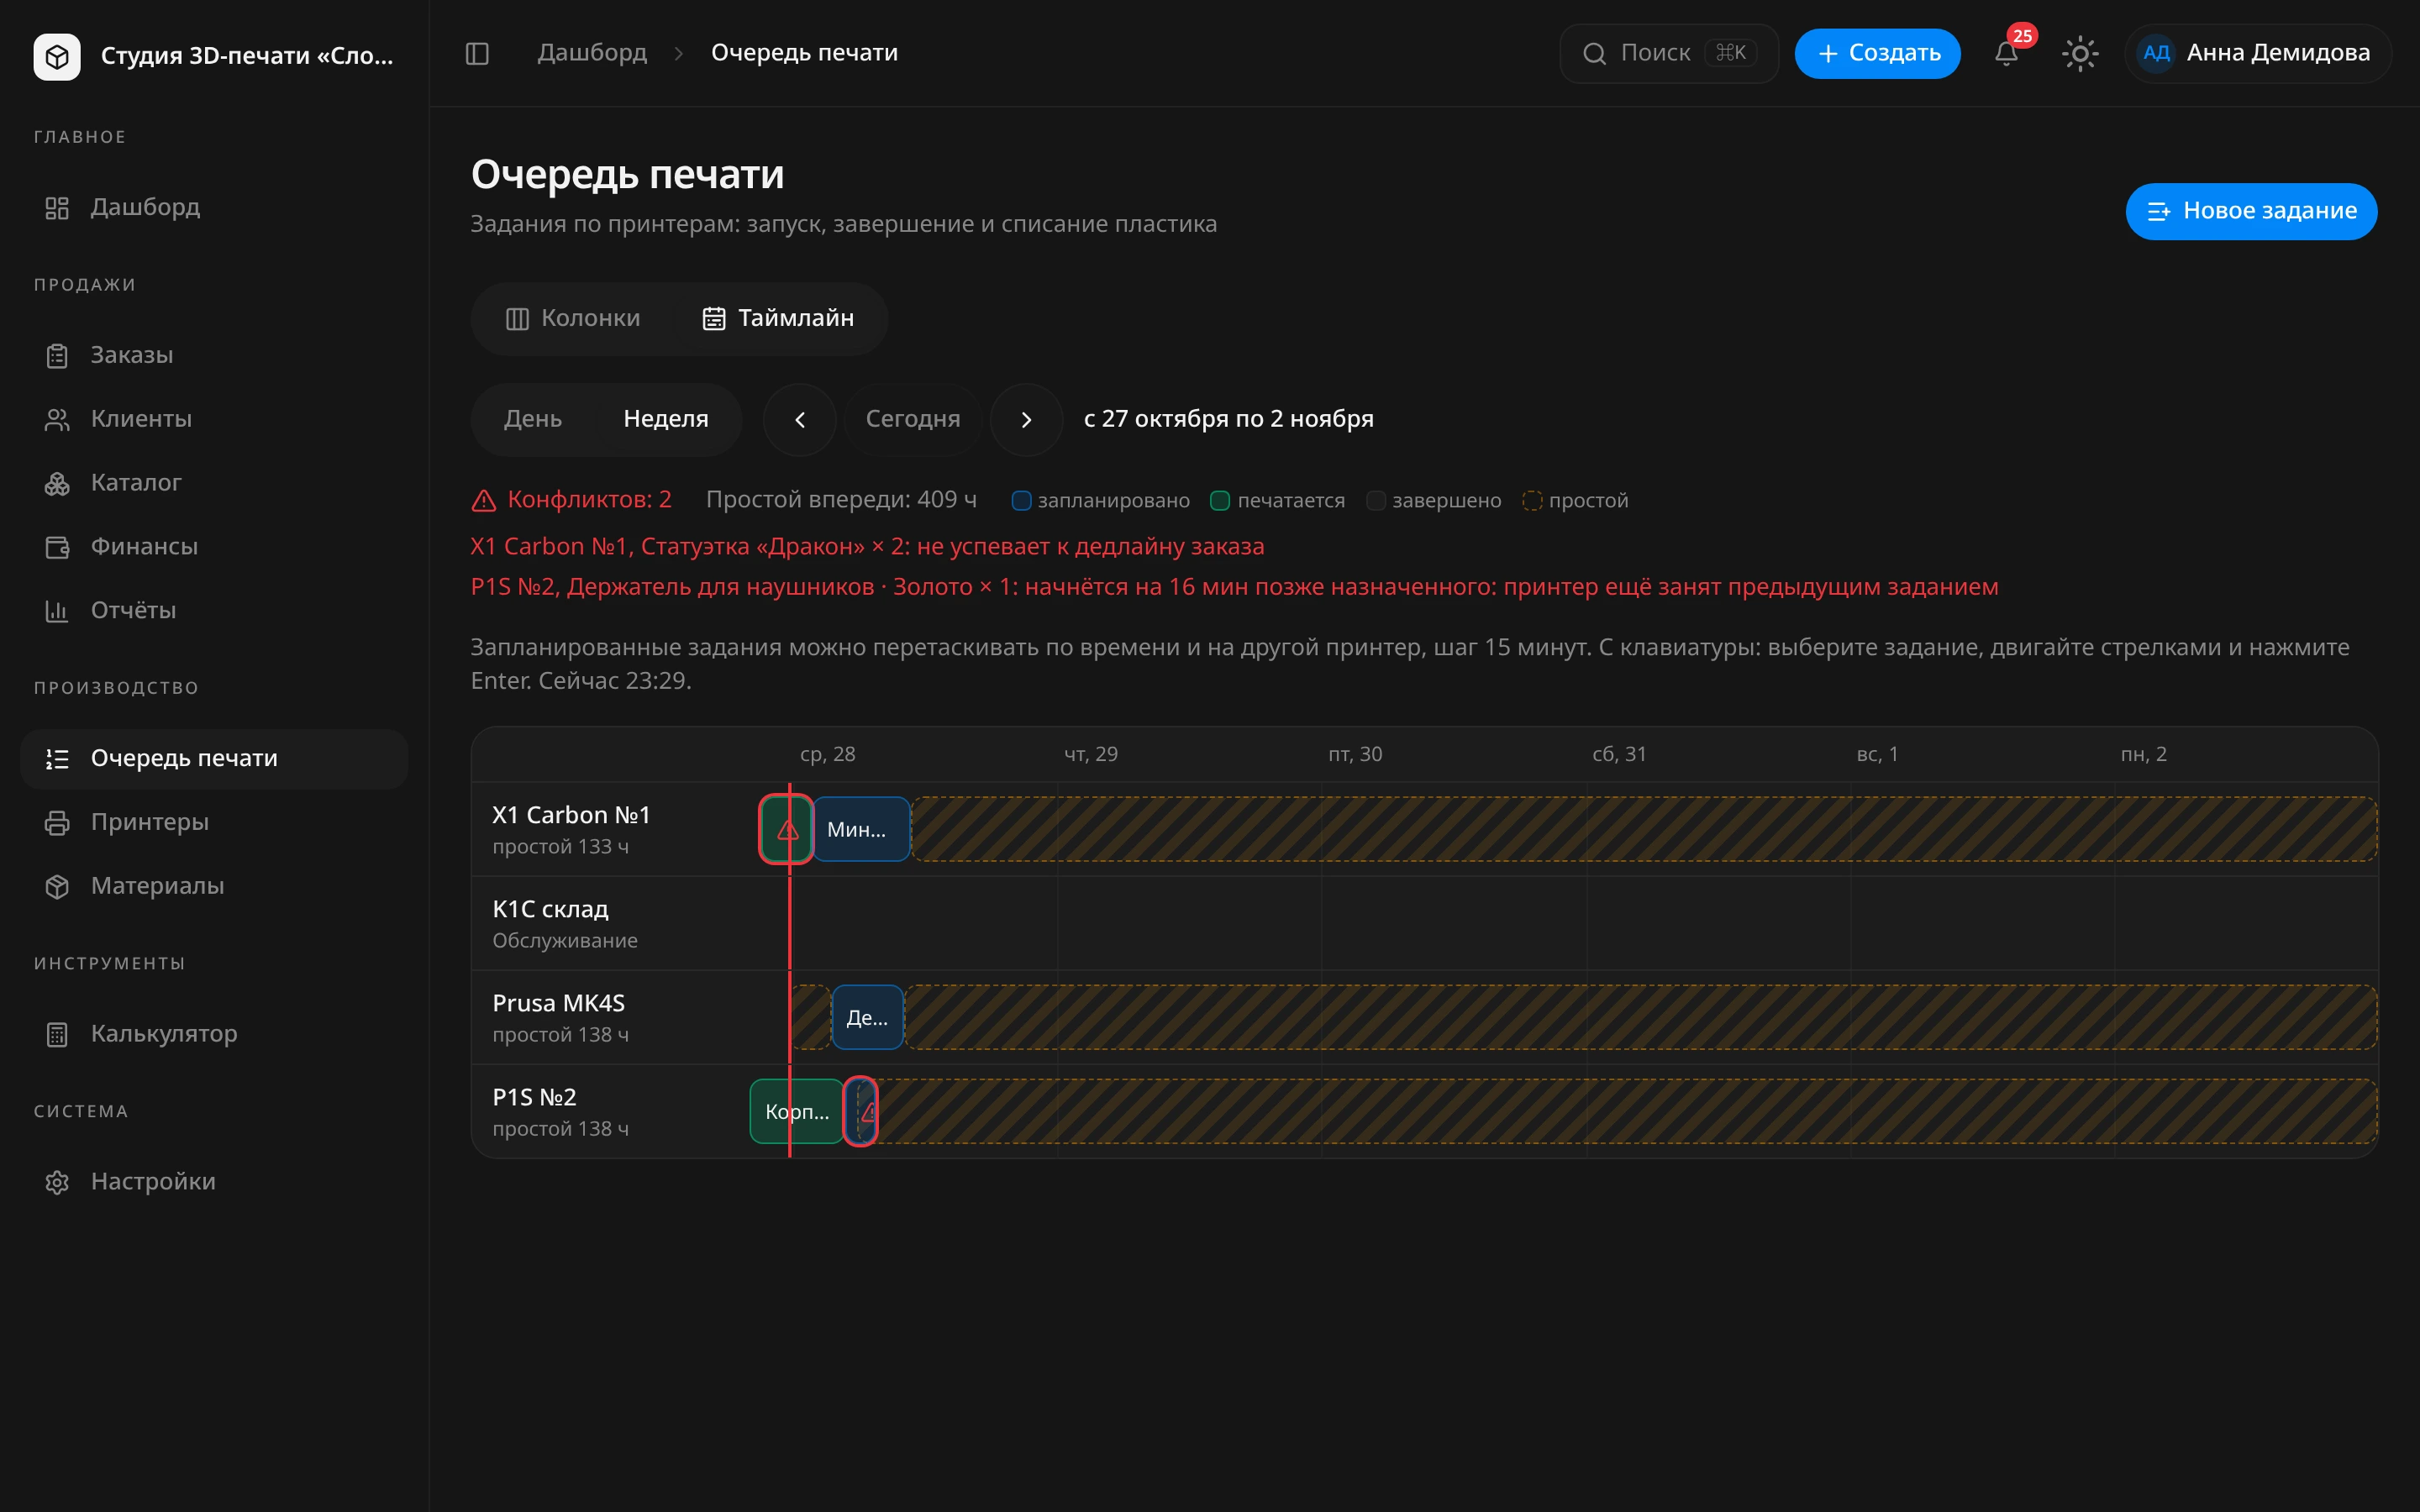Screen dimensions: 2420x1512
Task: Click the X1 Carbon №1 printer label
Action: (x=571, y=815)
